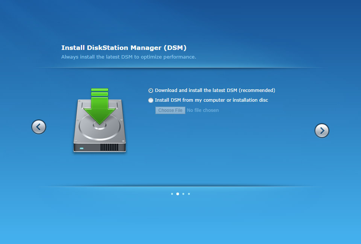The width and height of the screenshot is (361, 244).
Task: Click the highlighted second page dot
Action: click(x=177, y=194)
